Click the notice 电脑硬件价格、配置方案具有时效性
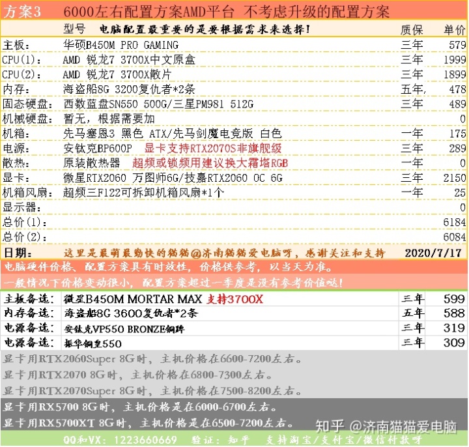 [x=98, y=267]
